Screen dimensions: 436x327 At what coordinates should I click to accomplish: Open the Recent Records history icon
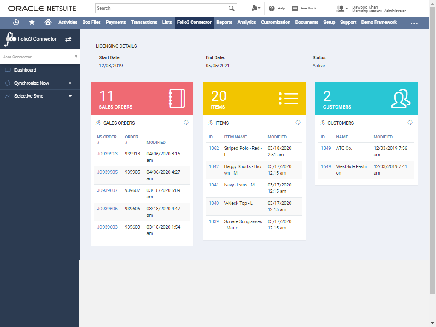coord(16,22)
